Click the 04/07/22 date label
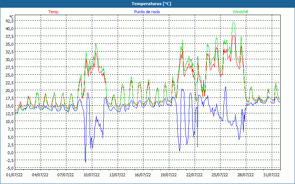295x184 pixels. [x=40, y=175]
